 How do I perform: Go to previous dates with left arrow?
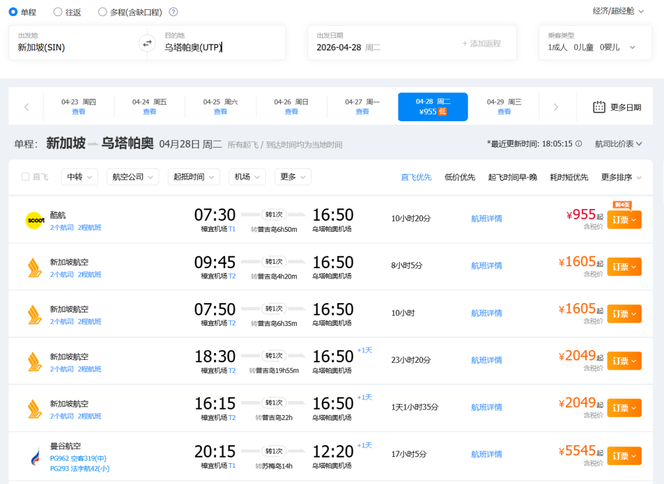point(26,107)
